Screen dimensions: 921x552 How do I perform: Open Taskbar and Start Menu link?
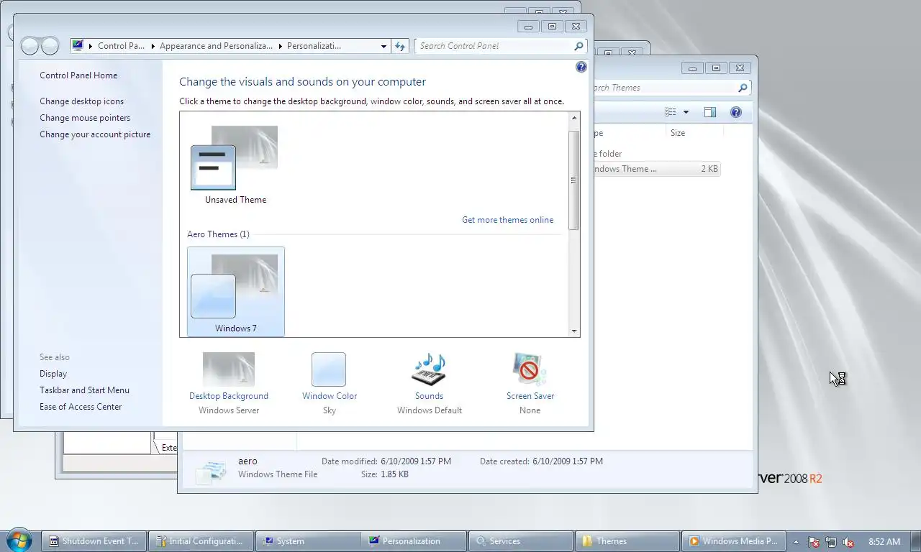point(85,390)
